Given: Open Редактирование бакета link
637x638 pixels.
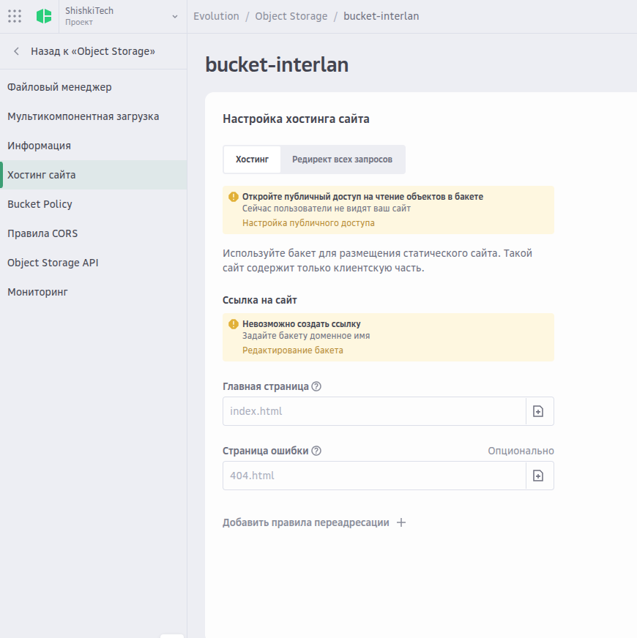Looking at the screenshot, I should 292,350.
